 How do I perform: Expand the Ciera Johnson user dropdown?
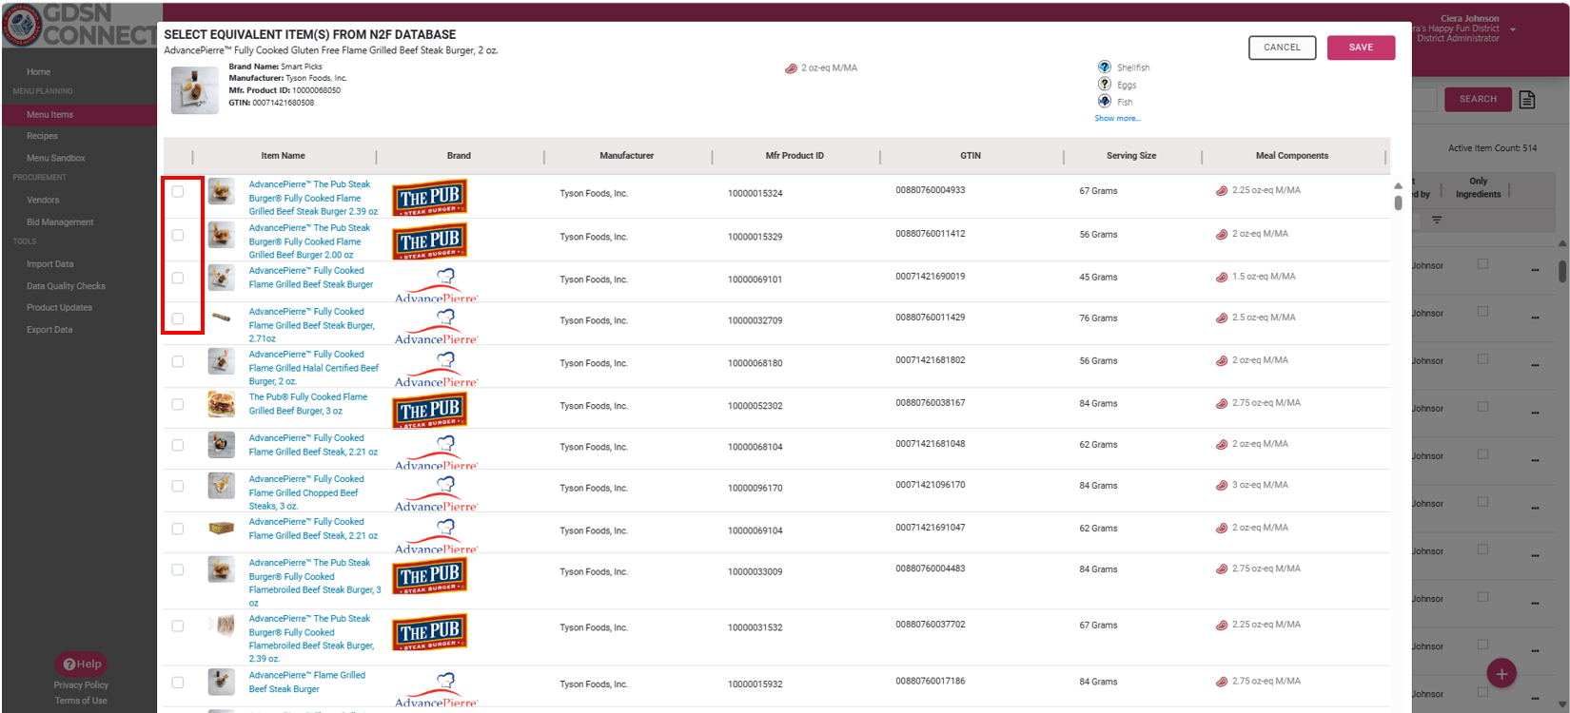(x=1513, y=29)
